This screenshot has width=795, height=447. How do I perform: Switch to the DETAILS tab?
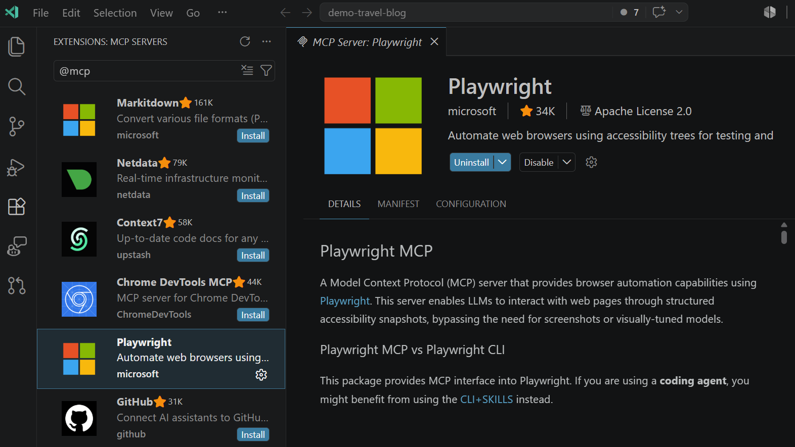[x=344, y=204]
